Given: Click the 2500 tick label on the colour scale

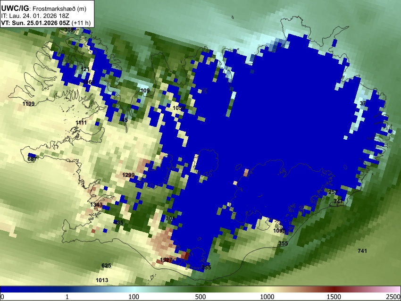Looking at the screenshot, I should (394, 297).
